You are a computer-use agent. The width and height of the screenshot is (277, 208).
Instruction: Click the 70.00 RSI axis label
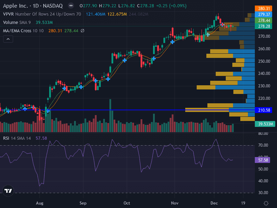point(263,145)
